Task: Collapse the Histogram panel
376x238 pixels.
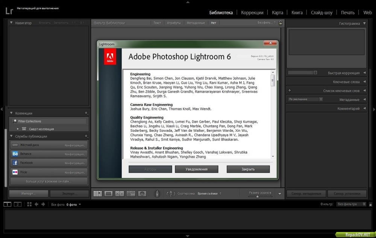Action: click(364, 23)
